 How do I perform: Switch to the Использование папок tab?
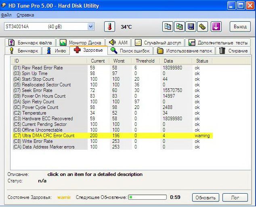(184, 50)
